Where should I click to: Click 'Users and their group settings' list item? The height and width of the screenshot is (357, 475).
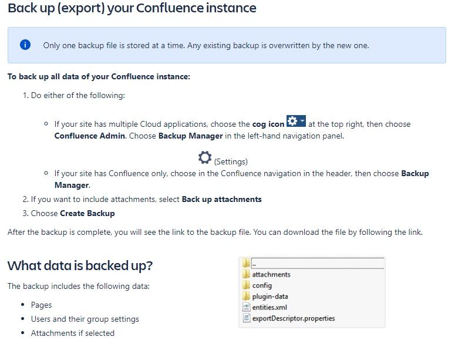coord(85,319)
